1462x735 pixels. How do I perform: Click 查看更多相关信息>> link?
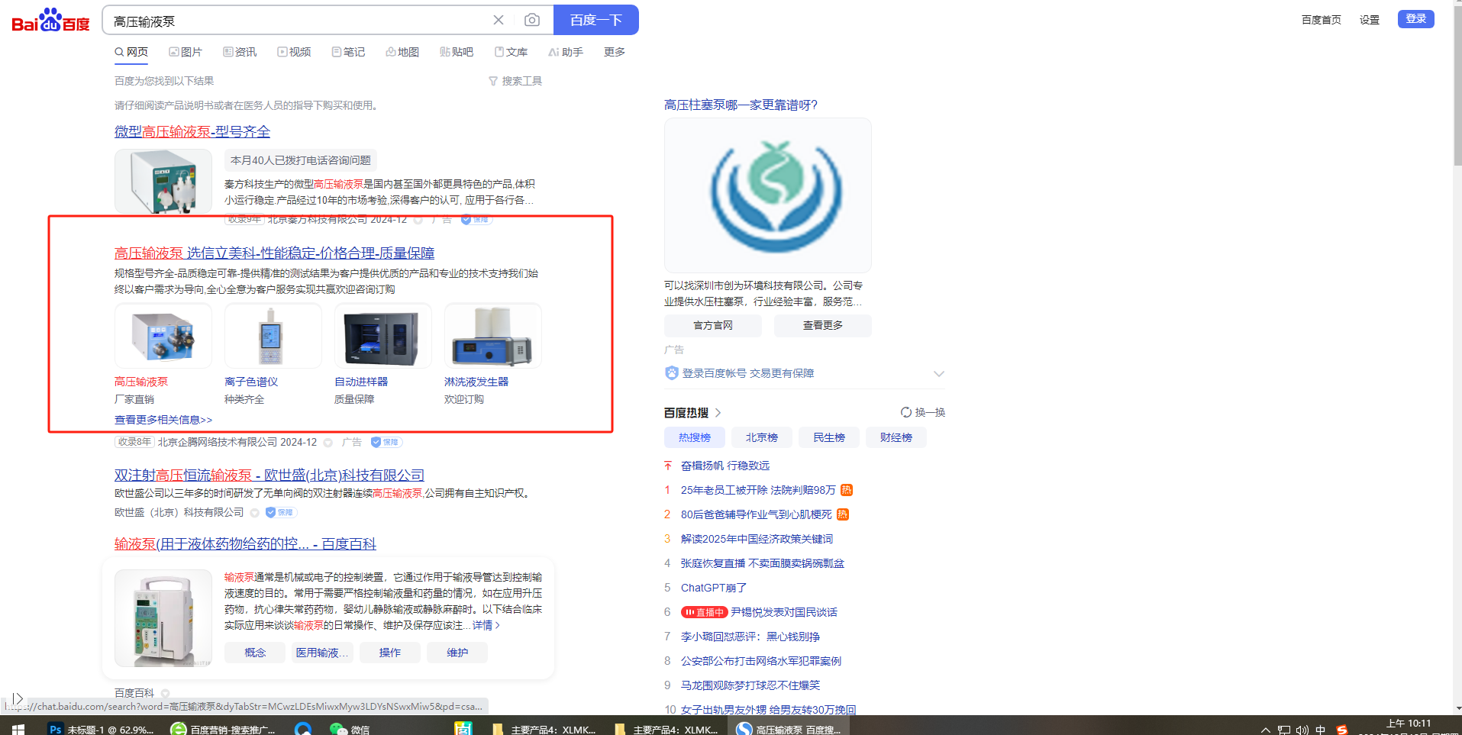pos(163,420)
